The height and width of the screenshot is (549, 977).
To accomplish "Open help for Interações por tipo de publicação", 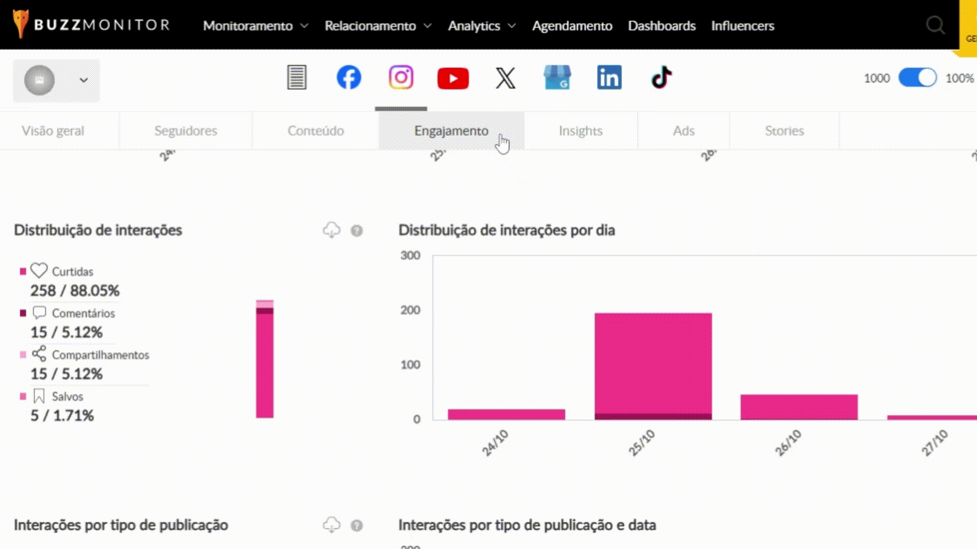I will pyautogui.click(x=357, y=526).
